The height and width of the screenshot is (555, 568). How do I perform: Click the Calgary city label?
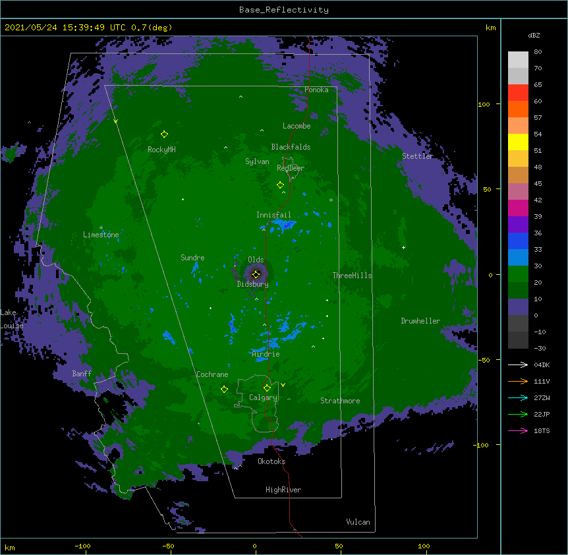263,397
